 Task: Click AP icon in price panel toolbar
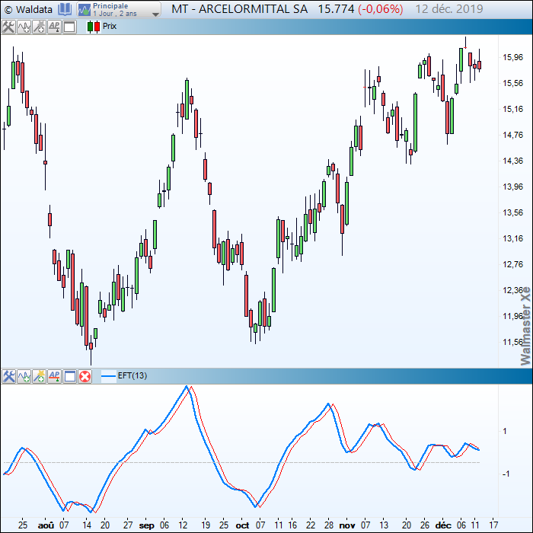pos(54,27)
